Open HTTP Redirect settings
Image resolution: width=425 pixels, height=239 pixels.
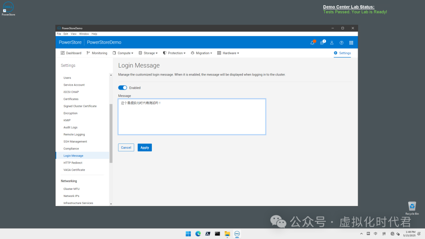73,163
